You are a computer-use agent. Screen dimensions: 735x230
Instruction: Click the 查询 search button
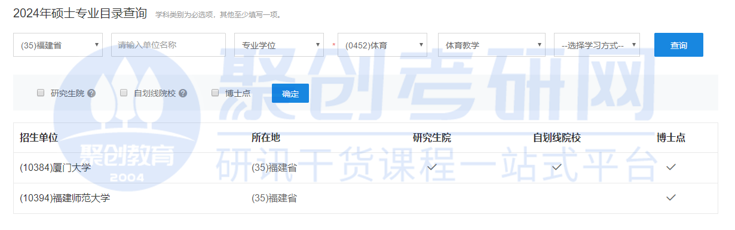click(x=679, y=45)
